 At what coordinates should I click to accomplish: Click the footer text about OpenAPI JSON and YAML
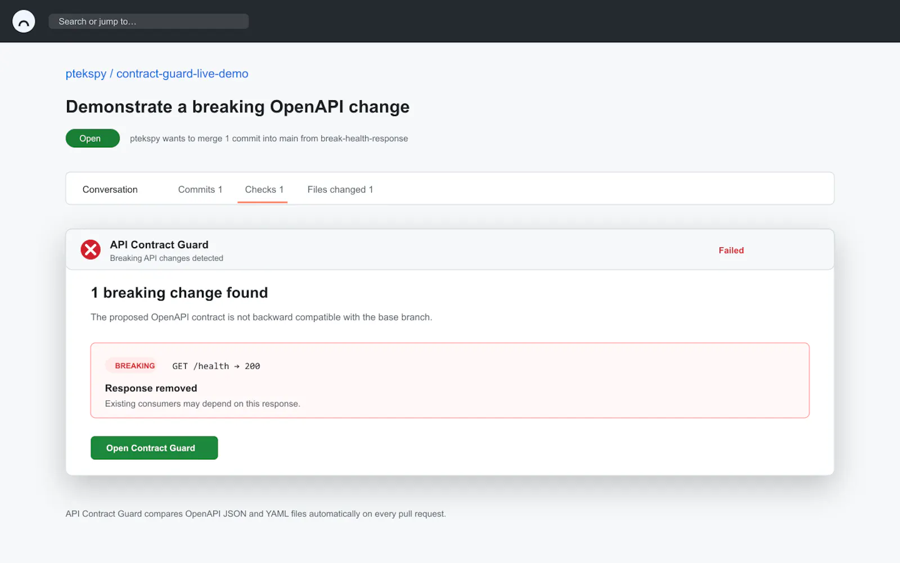(x=256, y=514)
